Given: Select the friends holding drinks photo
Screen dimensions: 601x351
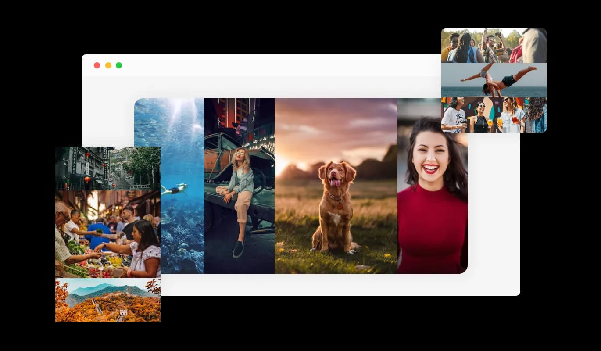Looking at the screenshot, I should coord(494,115).
